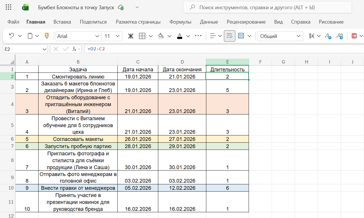Toggle wrap text for the selection
Screen dimensions: 364x218
(x=229, y=36)
